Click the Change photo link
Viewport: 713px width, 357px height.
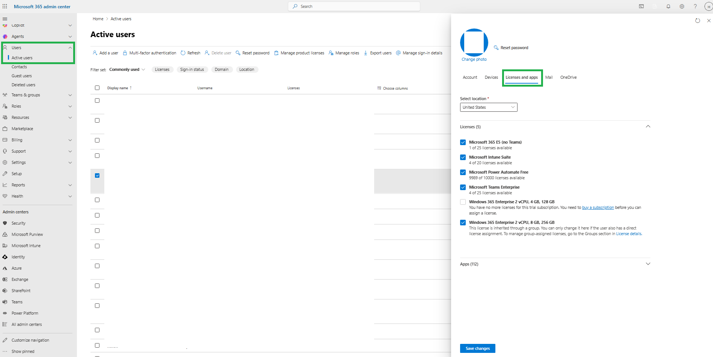[x=474, y=59]
